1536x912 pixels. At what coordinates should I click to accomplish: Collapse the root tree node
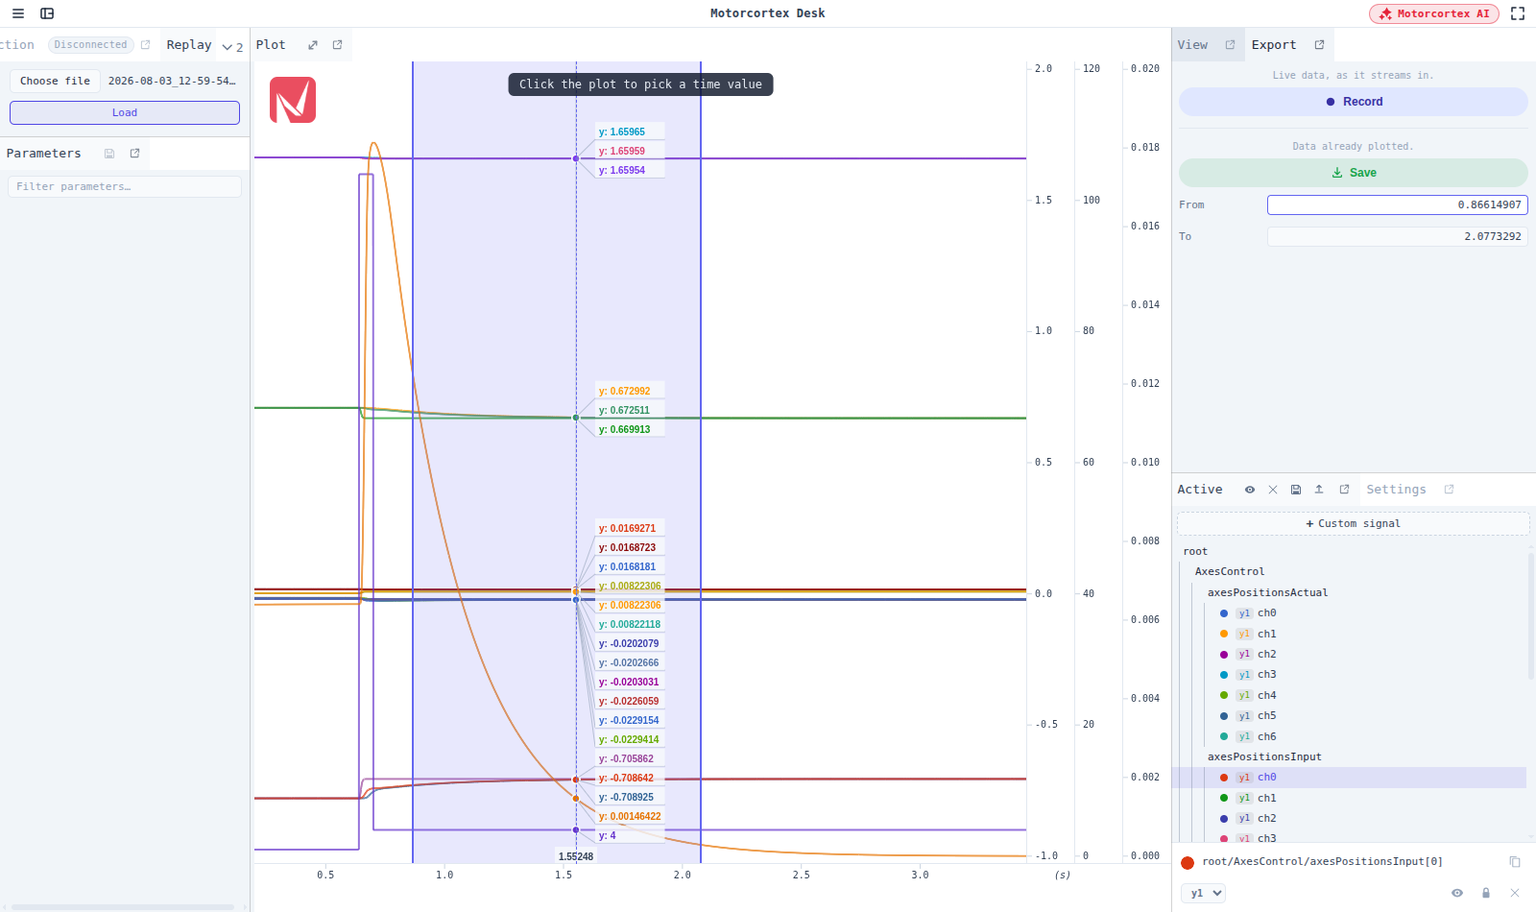point(1195,552)
